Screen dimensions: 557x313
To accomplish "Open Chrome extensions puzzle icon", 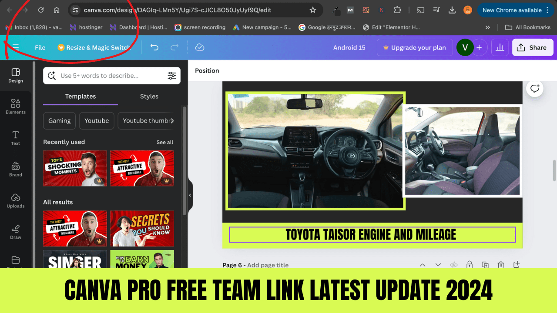I will [397, 10].
